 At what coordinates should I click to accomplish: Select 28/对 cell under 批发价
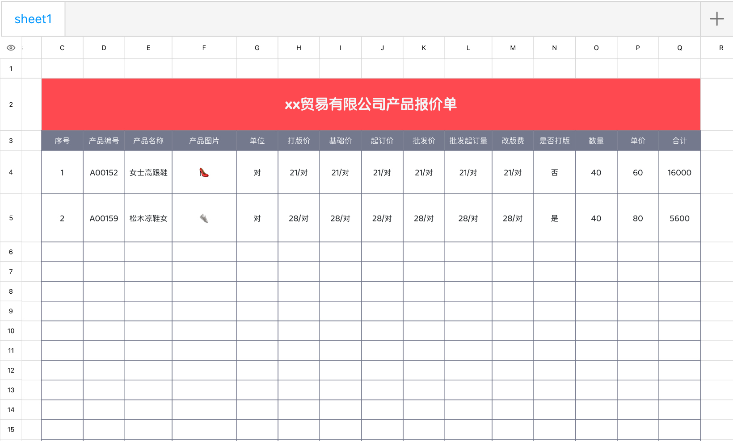[x=424, y=218]
